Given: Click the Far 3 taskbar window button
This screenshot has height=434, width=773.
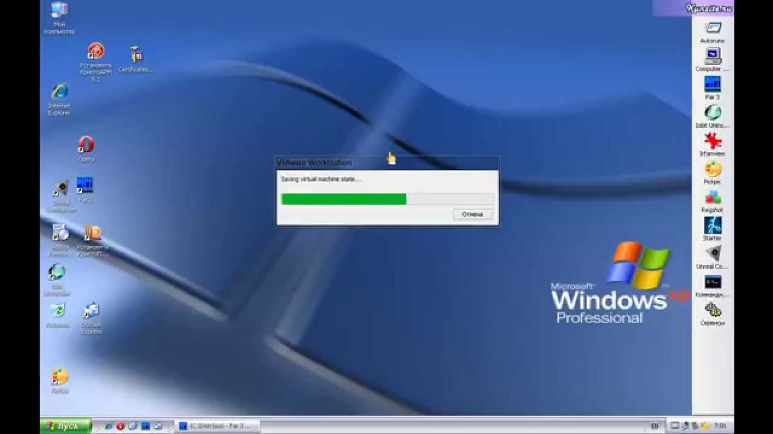Looking at the screenshot, I should click(217, 426).
